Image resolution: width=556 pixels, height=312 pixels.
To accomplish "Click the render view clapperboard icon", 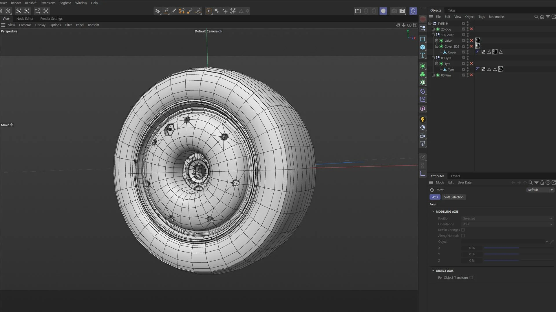I will (x=358, y=11).
